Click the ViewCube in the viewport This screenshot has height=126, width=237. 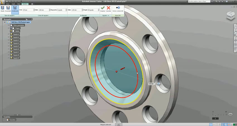click(231, 15)
